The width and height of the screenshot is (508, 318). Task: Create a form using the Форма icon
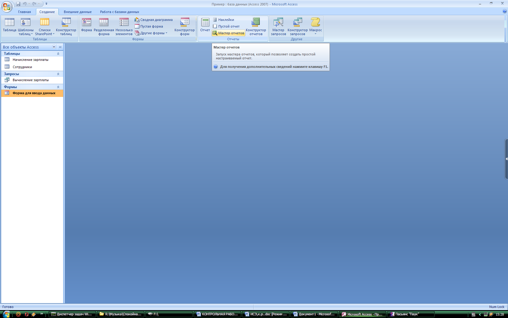click(86, 25)
